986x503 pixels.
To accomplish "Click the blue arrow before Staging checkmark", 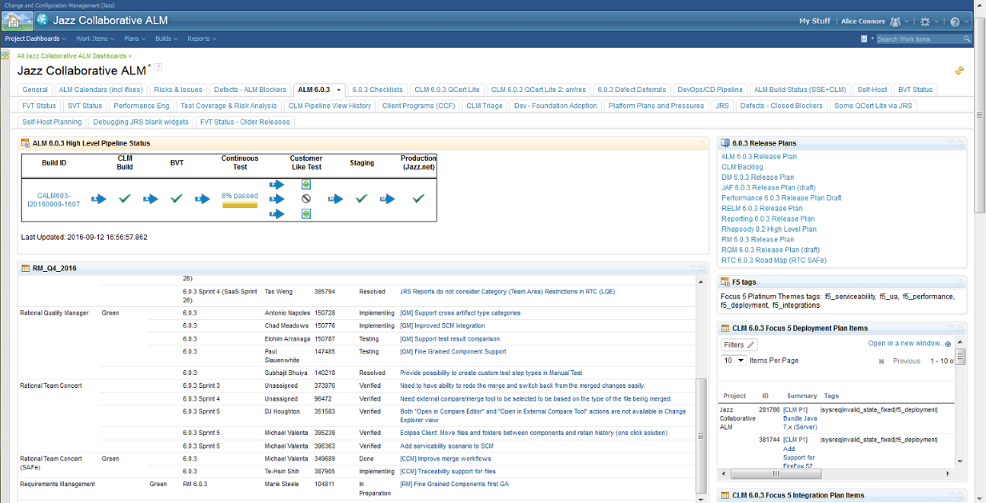I will [335, 198].
